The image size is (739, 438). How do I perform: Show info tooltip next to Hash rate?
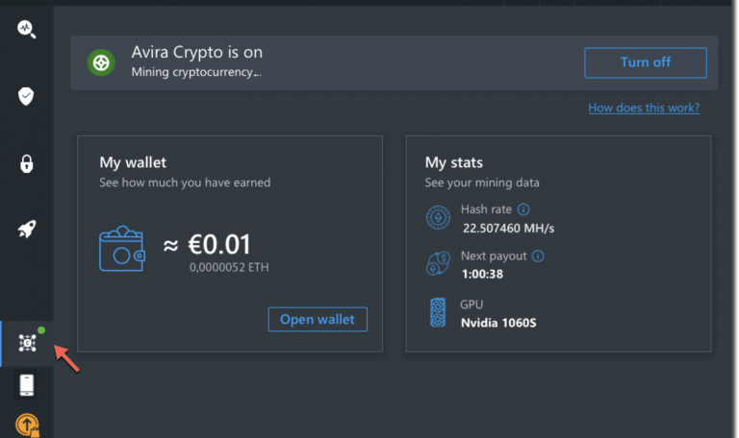point(523,209)
